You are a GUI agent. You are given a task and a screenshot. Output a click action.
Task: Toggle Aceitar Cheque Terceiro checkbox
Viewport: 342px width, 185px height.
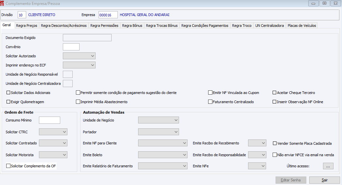275,93
